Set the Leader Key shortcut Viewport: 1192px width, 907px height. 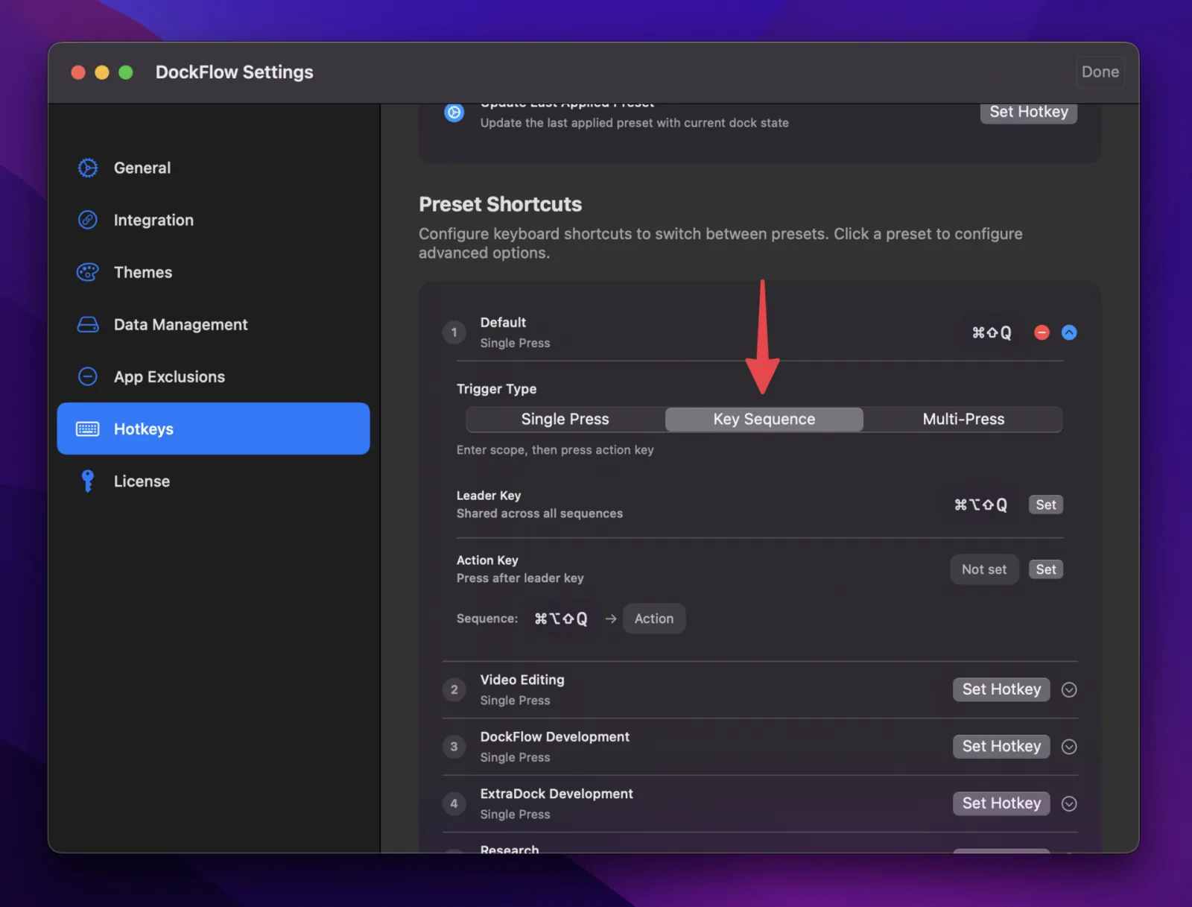pyautogui.click(x=1045, y=505)
